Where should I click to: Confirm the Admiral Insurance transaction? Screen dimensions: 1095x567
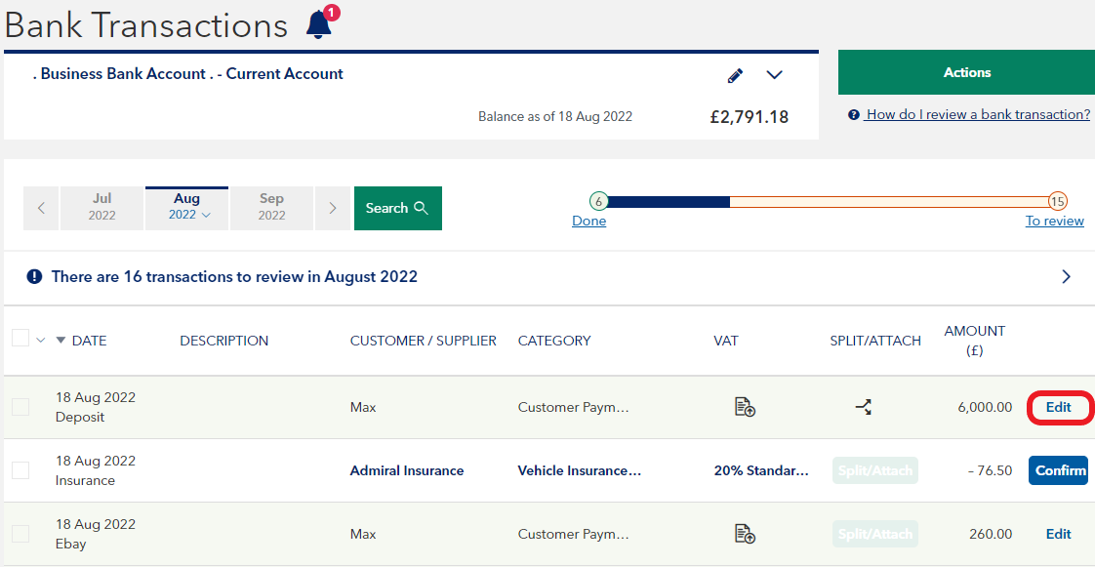1060,470
